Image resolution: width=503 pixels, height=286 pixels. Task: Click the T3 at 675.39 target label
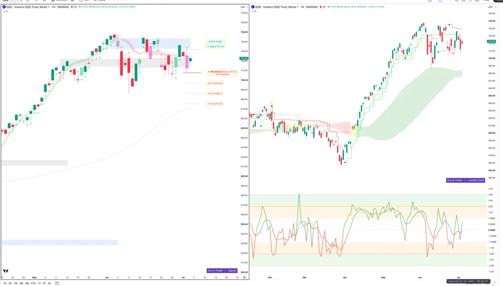pyautogui.click(x=215, y=104)
